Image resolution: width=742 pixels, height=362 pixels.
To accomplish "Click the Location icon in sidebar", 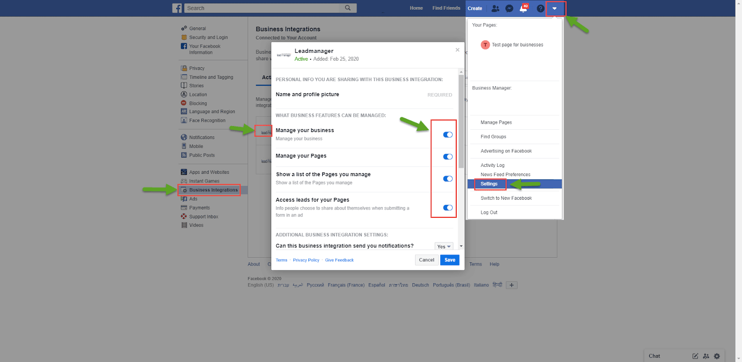I will coord(184,94).
